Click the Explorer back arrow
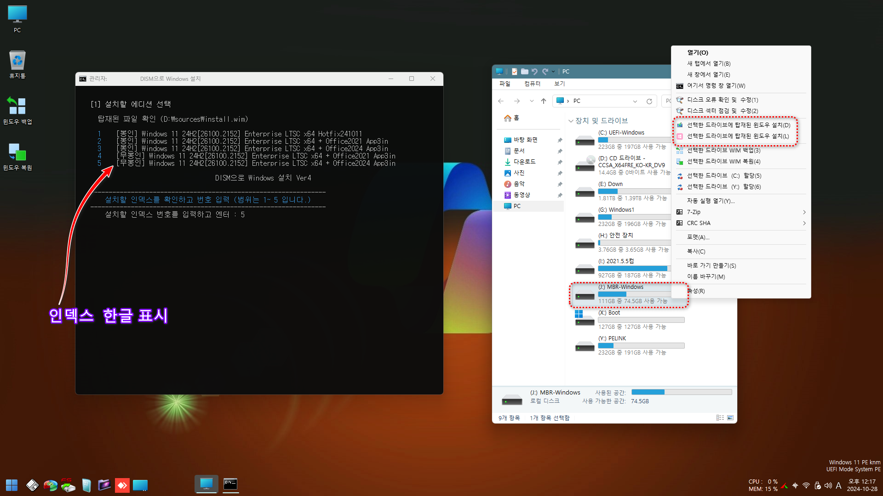Viewport: 883px width, 496px height. coord(501,101)
